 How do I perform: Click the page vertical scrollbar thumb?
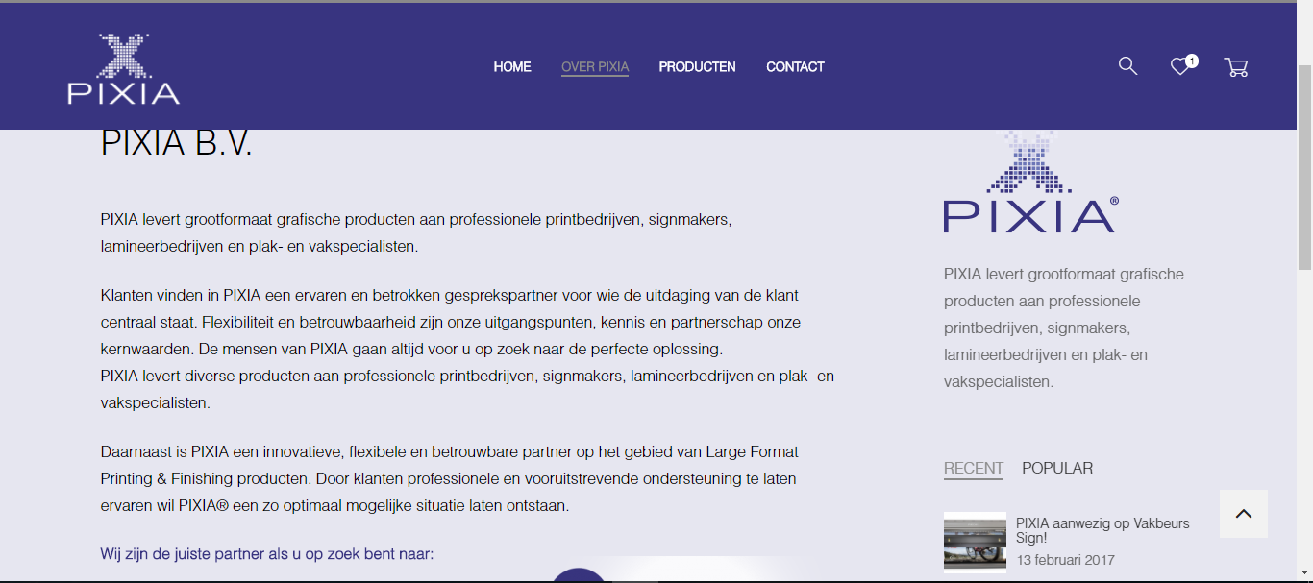coord(1304,168)
